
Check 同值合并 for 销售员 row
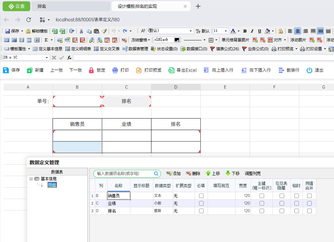coord(309,196)
